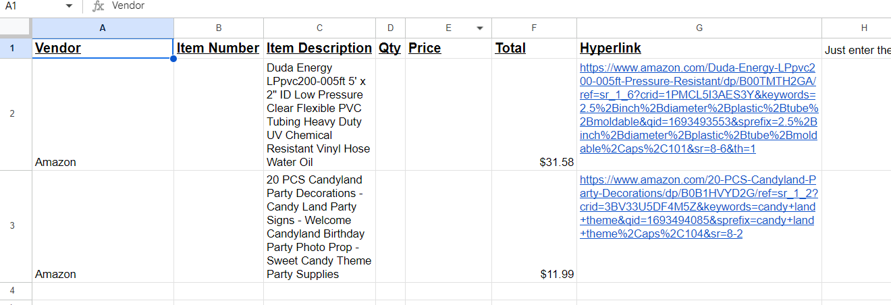Screen dimensions: 891x305
Task: Click the fx function icon
Action: pos(99,6)
